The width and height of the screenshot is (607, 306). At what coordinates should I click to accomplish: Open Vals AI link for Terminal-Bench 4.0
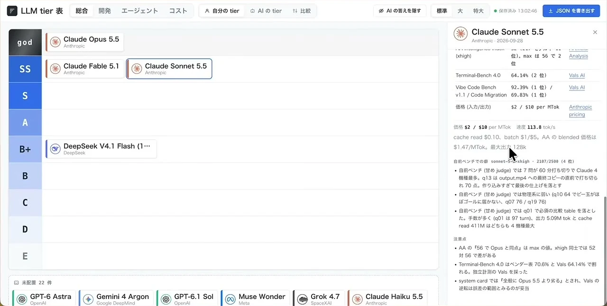click(577, 75)
